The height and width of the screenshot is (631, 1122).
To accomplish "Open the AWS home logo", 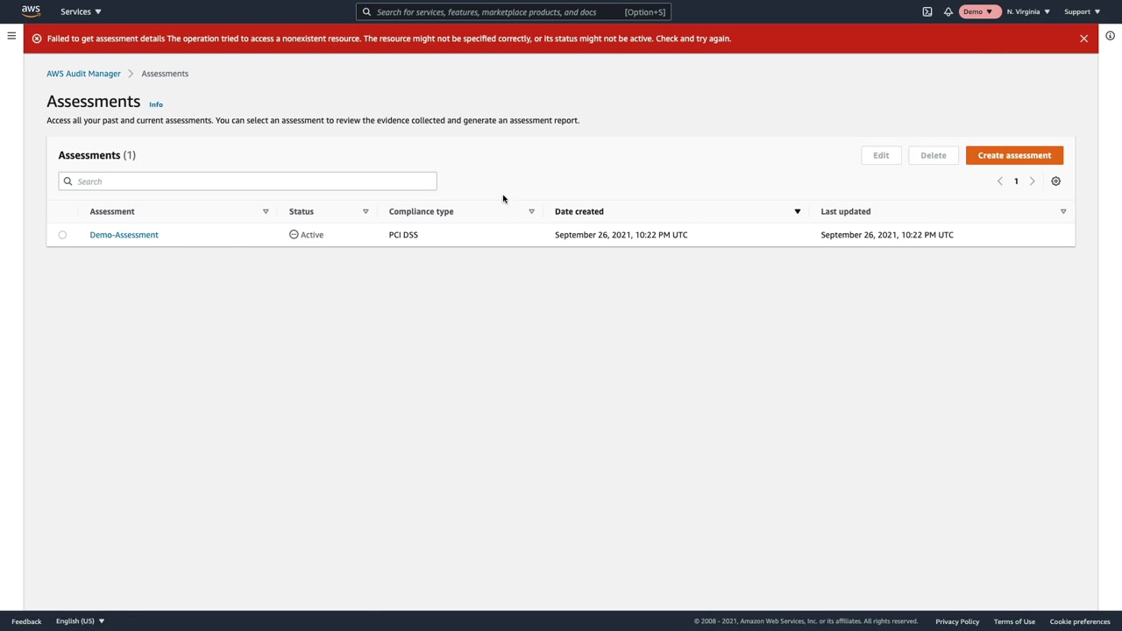I will click(31, 11).
